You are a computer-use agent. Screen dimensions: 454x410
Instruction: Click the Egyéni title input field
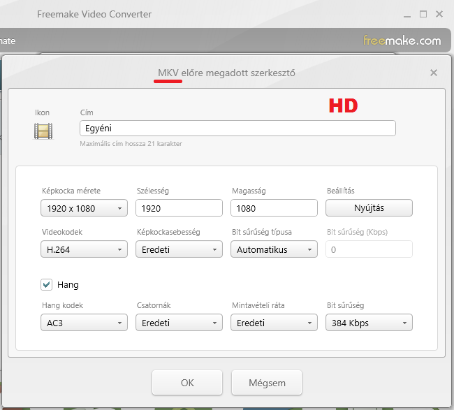(x=237, y=129)
